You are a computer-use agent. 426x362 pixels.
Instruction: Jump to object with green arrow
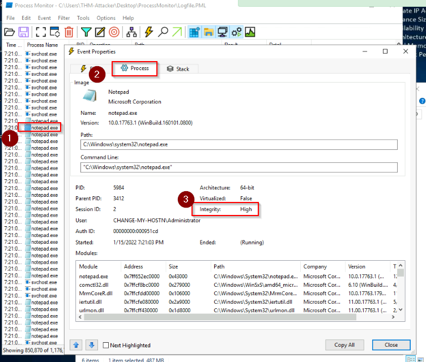[177, 32]
